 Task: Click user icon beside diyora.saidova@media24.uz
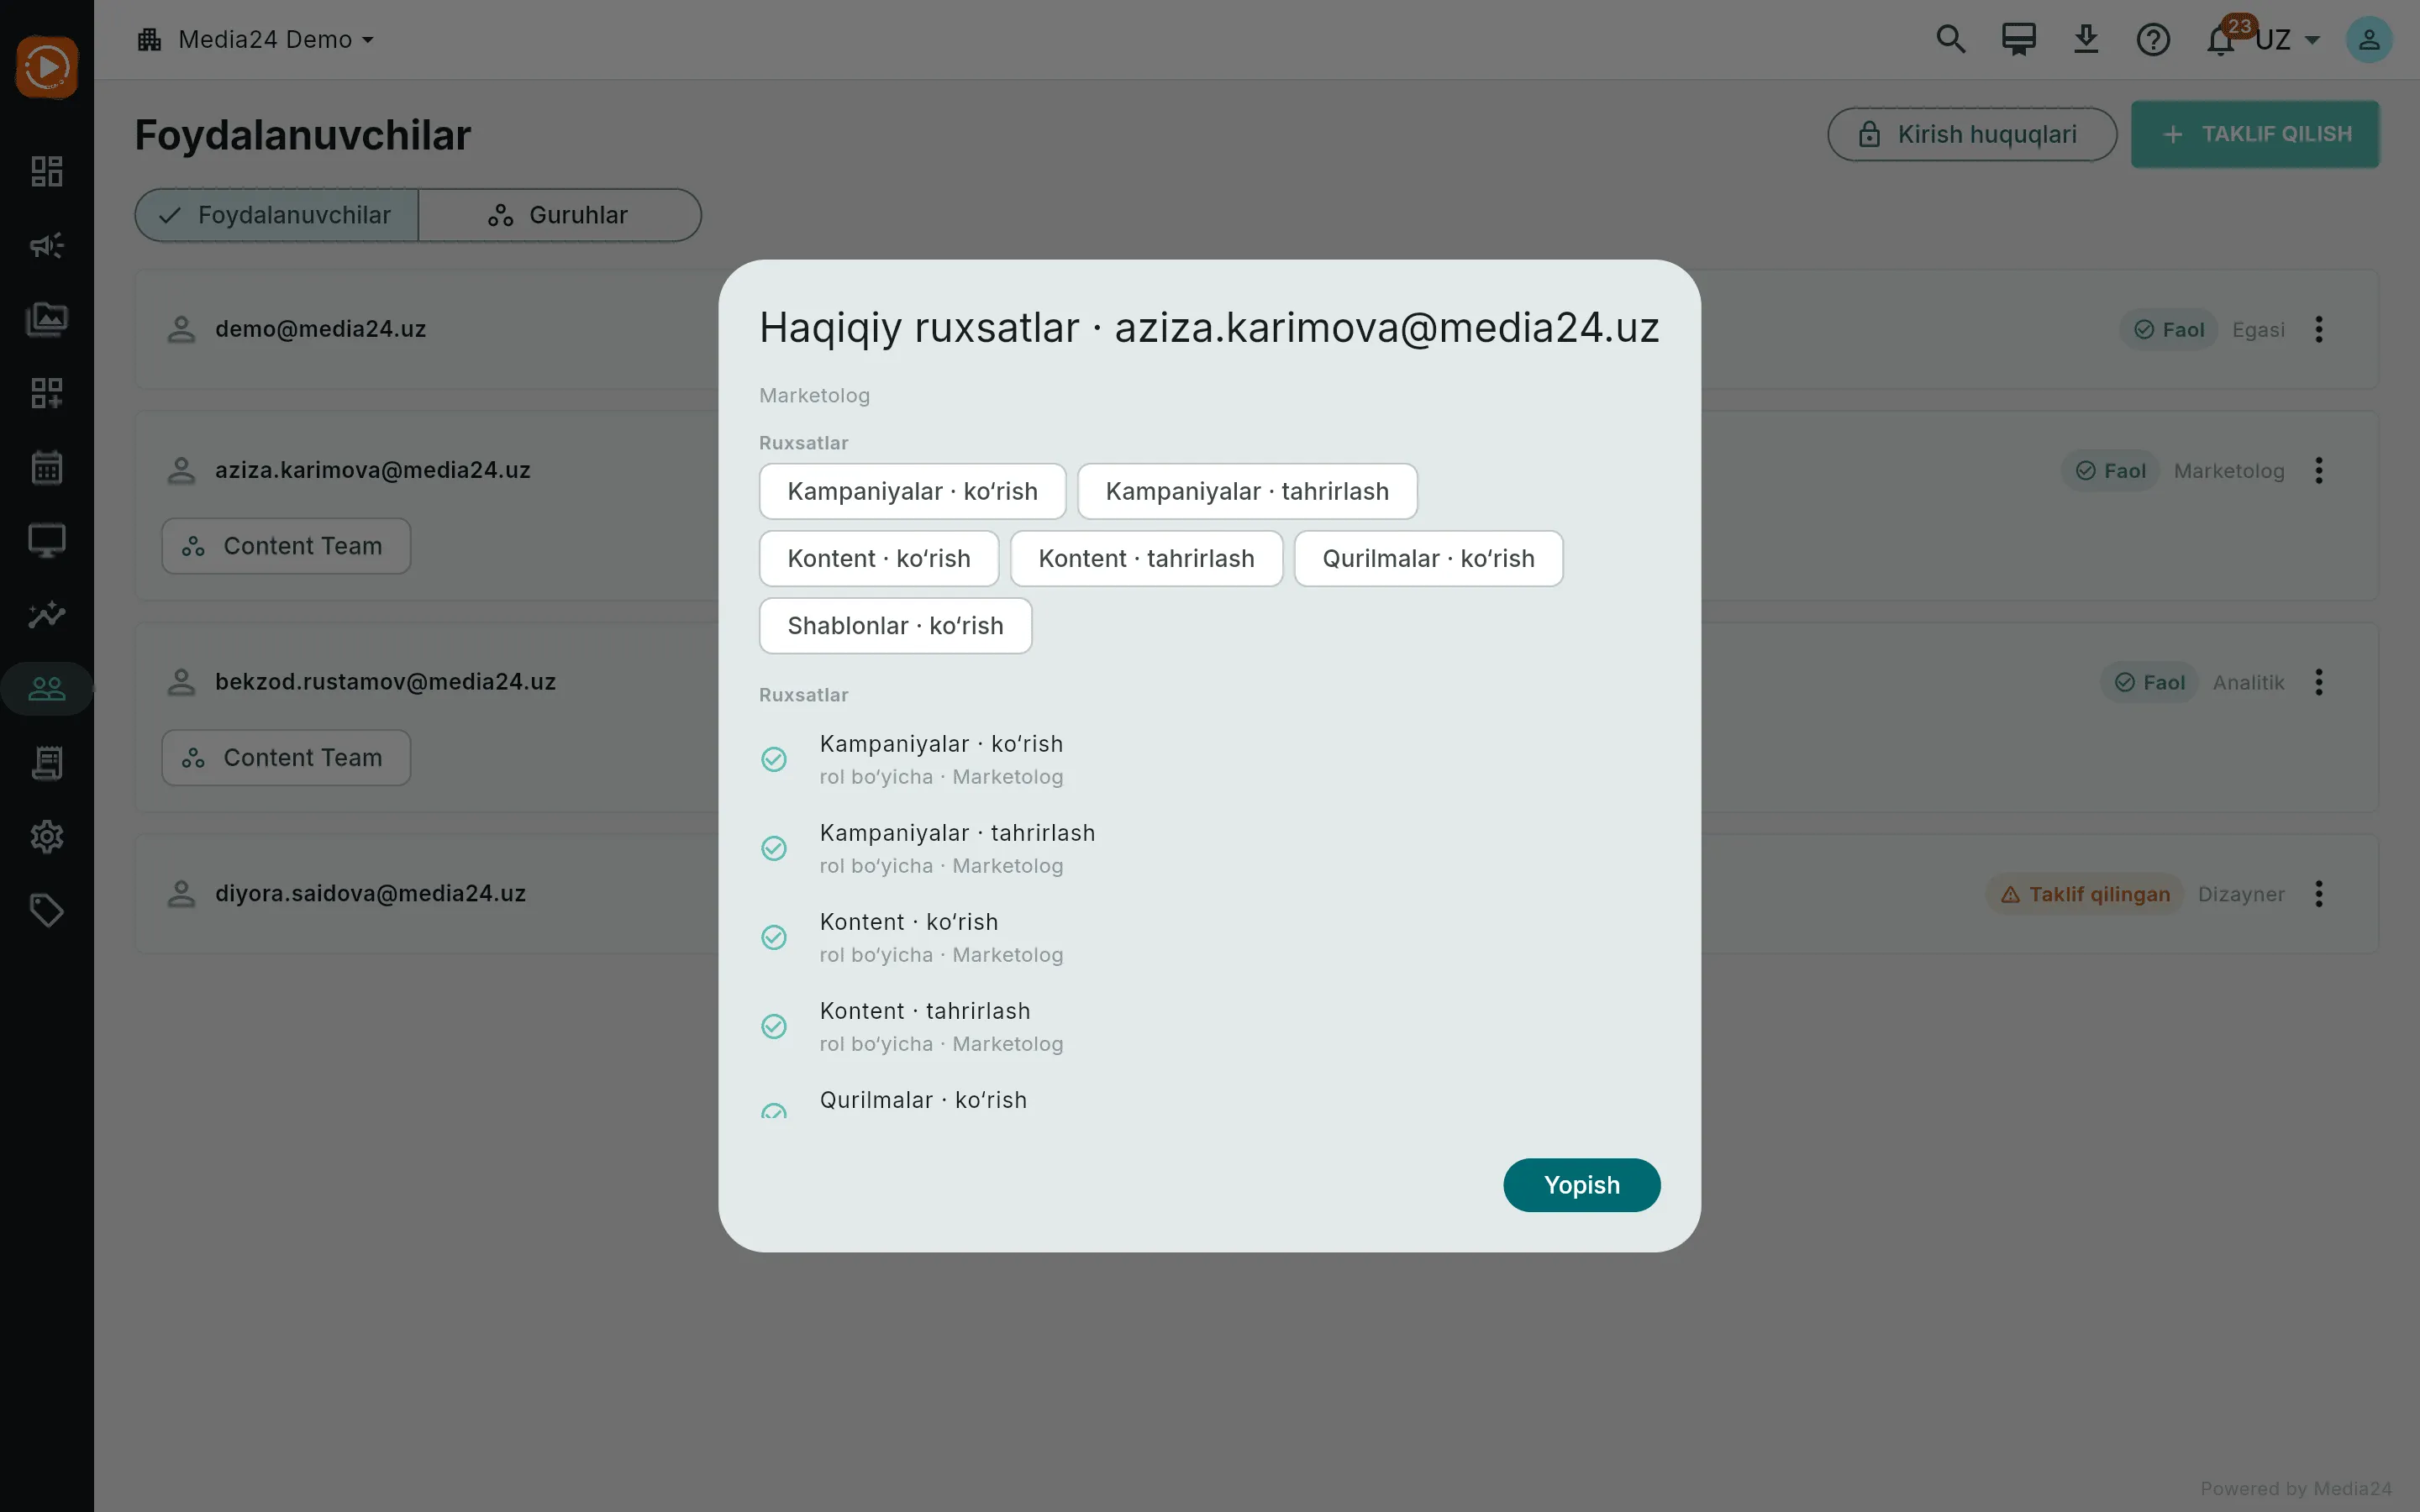[181, 894]
